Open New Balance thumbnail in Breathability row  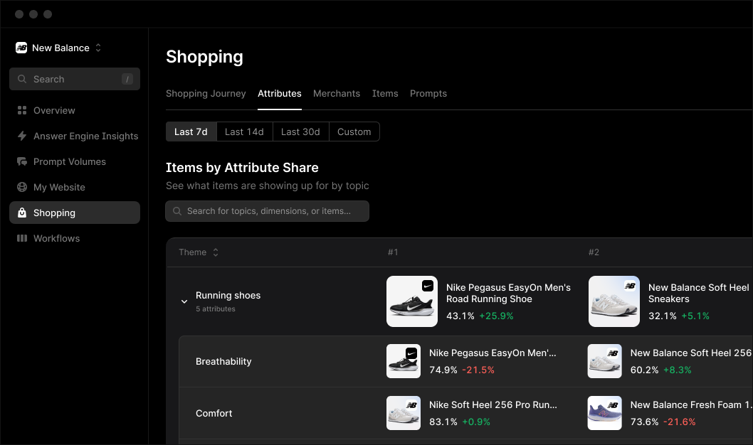click(x=605, y=361)
